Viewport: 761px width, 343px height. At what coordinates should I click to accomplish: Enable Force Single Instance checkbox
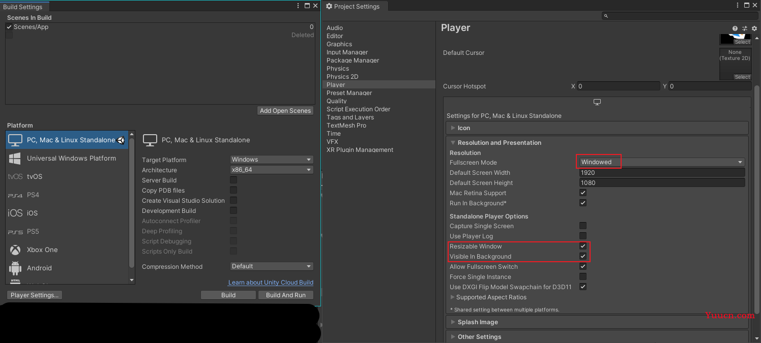pos(583,276)
